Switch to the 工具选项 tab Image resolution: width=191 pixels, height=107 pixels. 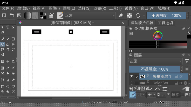point(165,23)
